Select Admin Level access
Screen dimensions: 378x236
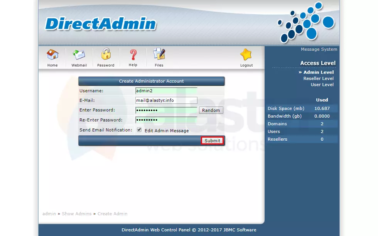point(318,72)
